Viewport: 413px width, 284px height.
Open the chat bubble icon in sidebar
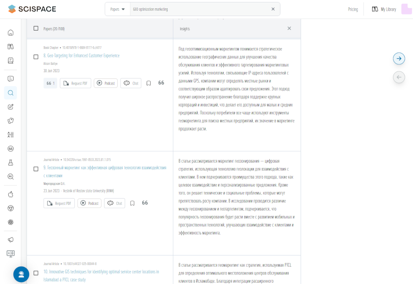[x=11, y=79]
